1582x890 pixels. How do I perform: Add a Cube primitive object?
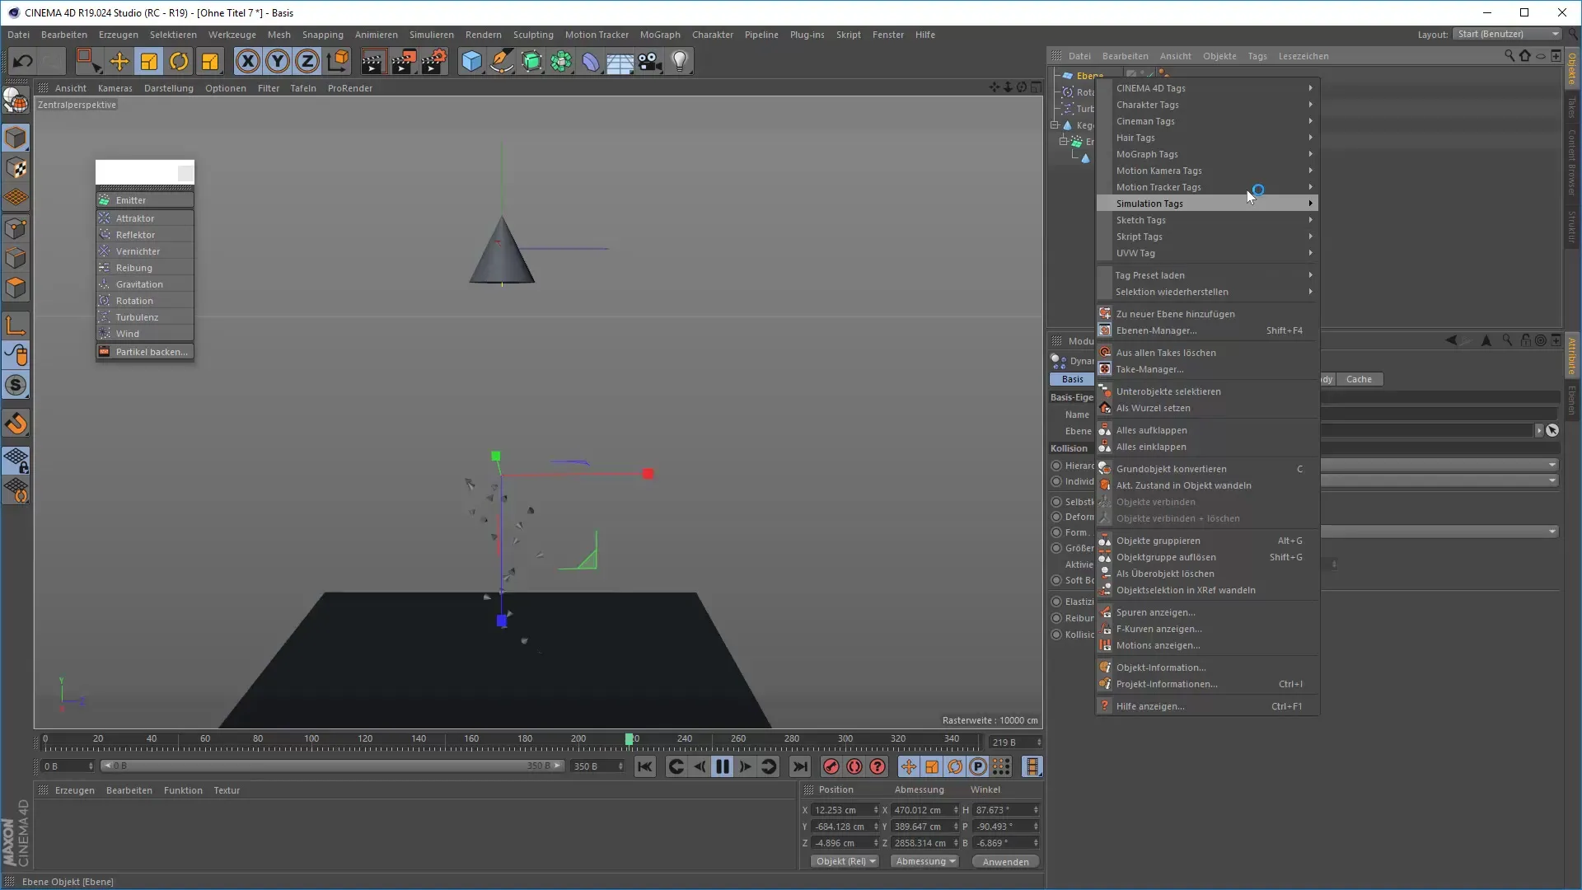pos(471,61)
